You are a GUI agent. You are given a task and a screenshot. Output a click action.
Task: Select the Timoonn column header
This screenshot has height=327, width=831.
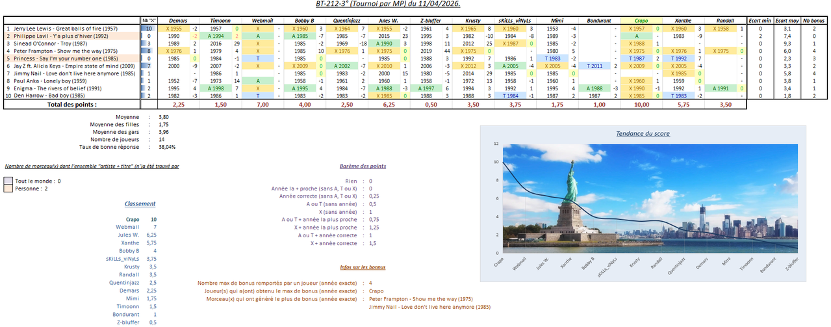coord(220,21)
